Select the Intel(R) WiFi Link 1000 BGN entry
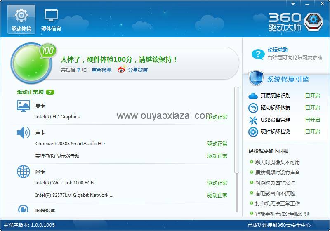Screen dimensions: 330x231 coord(65,183)
